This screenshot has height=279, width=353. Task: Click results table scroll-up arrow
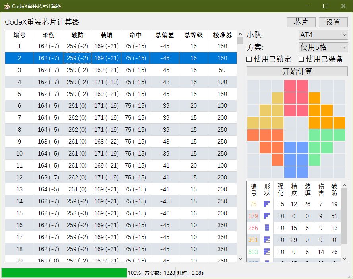[x=240, y=34]
